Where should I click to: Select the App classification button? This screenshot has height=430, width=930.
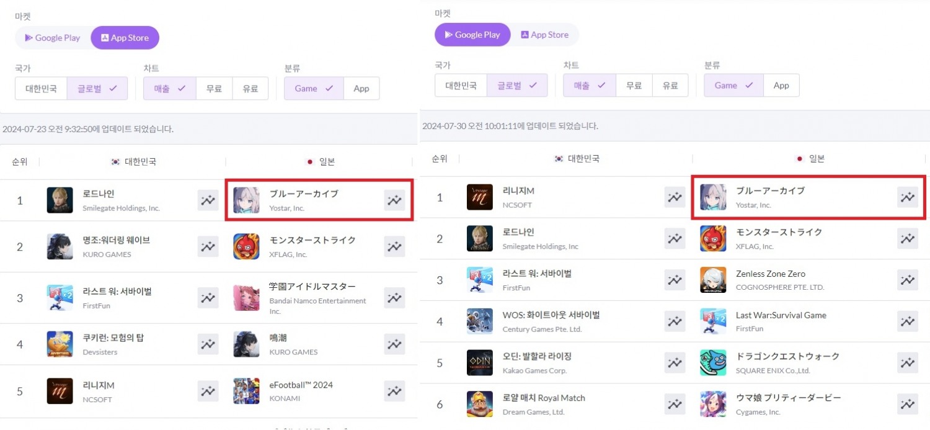coord(361,88)
